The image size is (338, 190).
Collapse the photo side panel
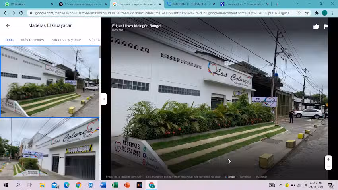pos(104,99)
